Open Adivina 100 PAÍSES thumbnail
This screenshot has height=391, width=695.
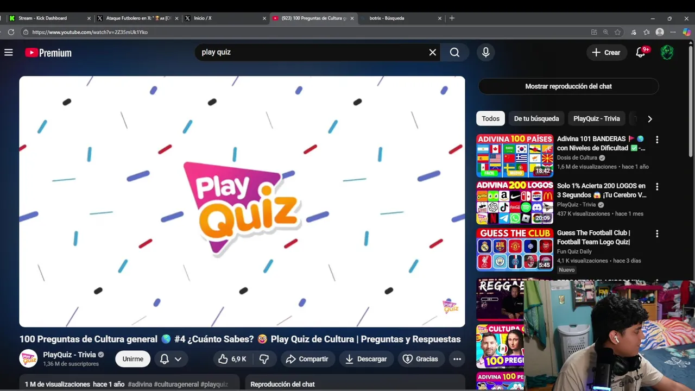pos(515,155)
